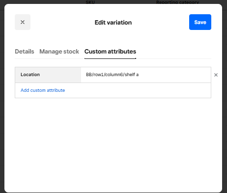Select the Custom attributes tab
Viewport: 227px width, 193px height.
[x=110, y=52]
